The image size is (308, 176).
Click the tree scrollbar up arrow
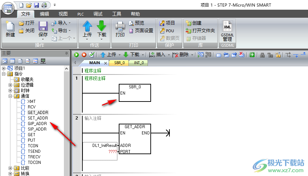pyautogui.click(x=66, y=69)
